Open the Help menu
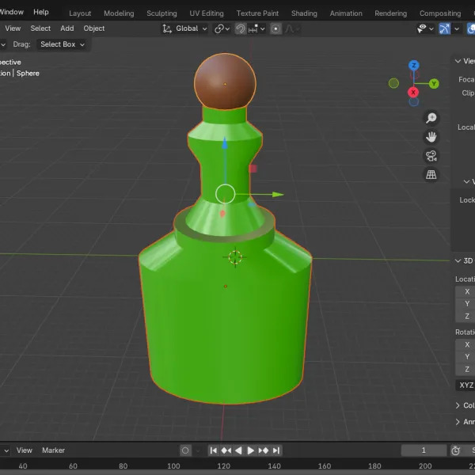 point(41,12)
